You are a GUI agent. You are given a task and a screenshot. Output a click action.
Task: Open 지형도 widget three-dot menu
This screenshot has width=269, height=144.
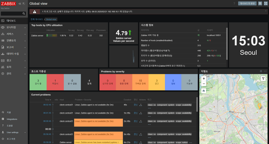(x=265, y=71)
